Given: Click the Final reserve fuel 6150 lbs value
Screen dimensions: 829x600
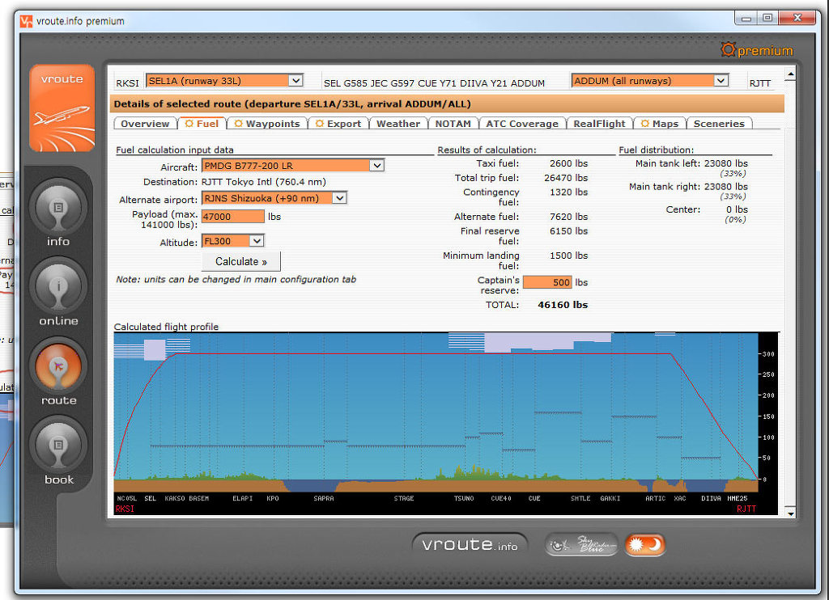Looking at the screenshot, I should pyautogui.click(x=568, y=230).
